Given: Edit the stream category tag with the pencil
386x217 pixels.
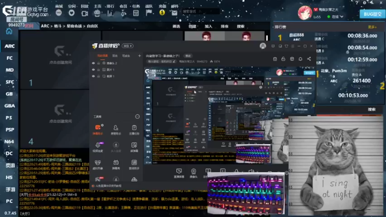Looking at the screenshot, I should pos(174,62).
